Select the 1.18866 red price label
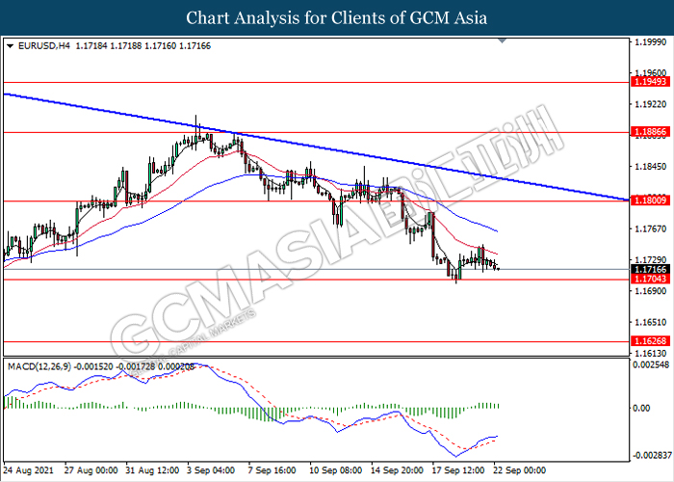Image resolution: width=674 pixels, height=482 pixels. click(x=650, y=132)
